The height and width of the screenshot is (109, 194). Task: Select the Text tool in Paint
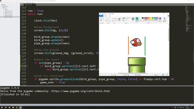point(116,18)
